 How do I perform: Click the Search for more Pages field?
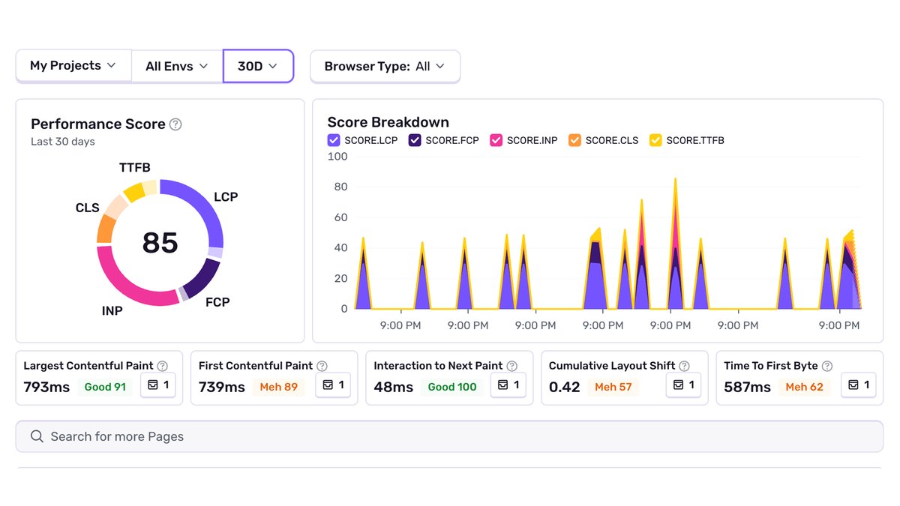pos(449,436)
